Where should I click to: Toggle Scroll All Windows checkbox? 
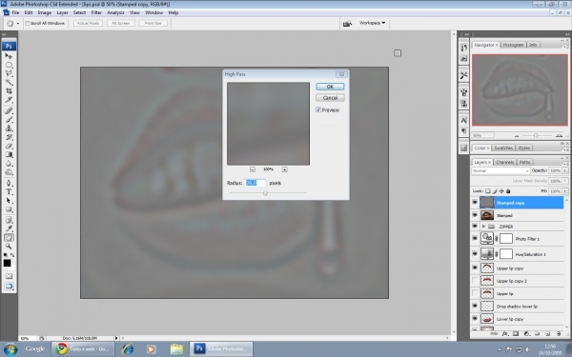pyautogui.click(x=28, y=23)
